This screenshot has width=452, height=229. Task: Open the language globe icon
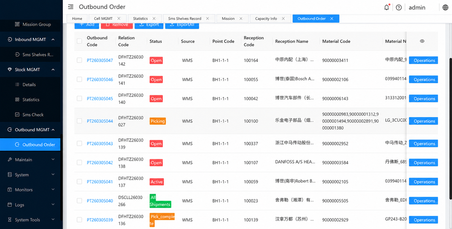click(445, 8)
